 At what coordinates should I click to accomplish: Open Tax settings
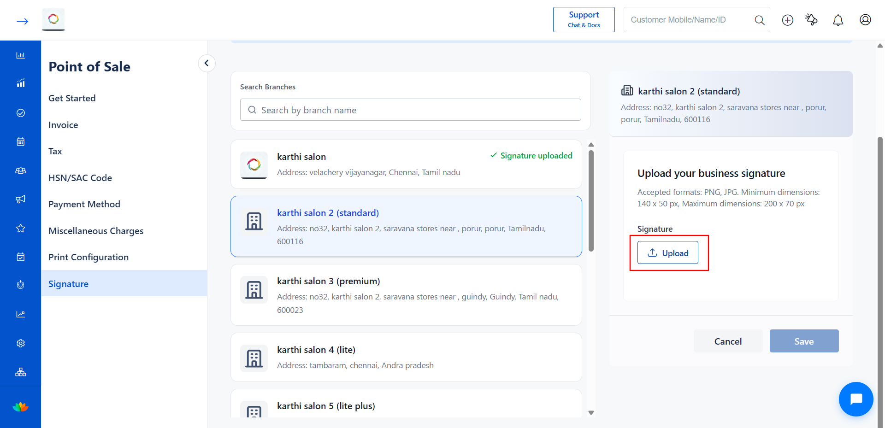pyautogui.click(x=55, y=151)
